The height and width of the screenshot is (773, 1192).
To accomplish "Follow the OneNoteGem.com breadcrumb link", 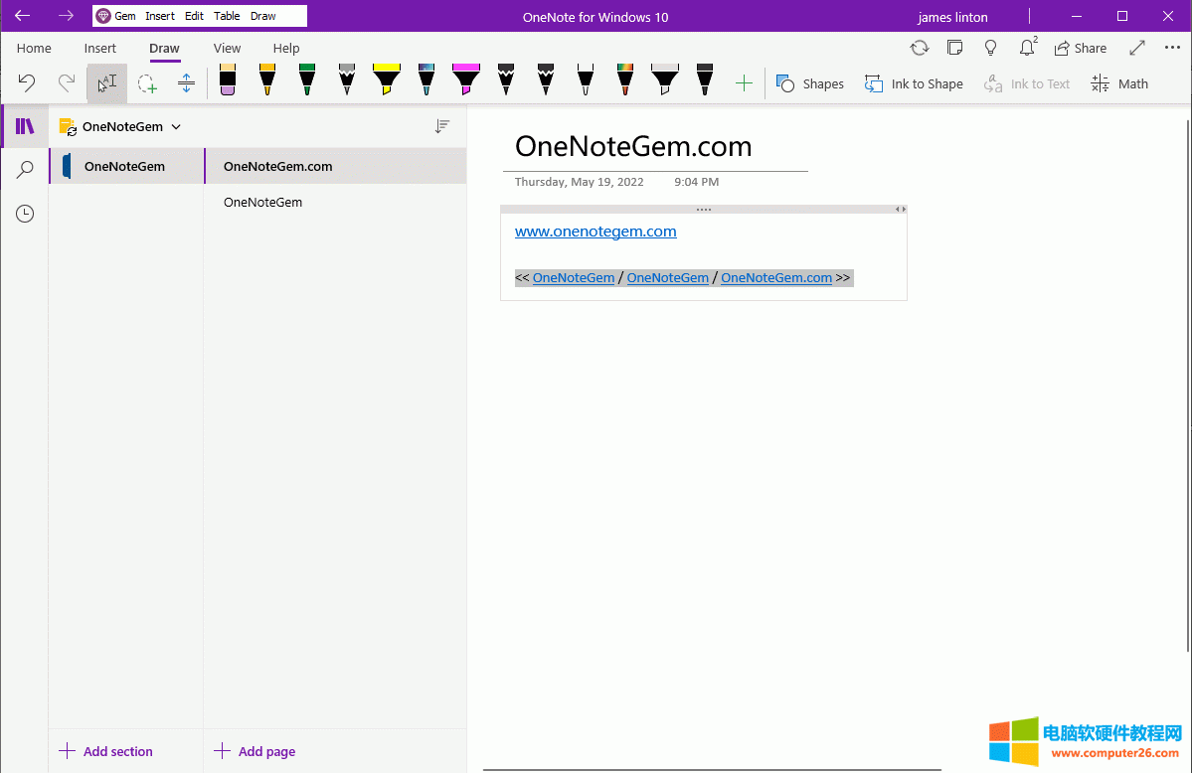I will coord(776,277).
